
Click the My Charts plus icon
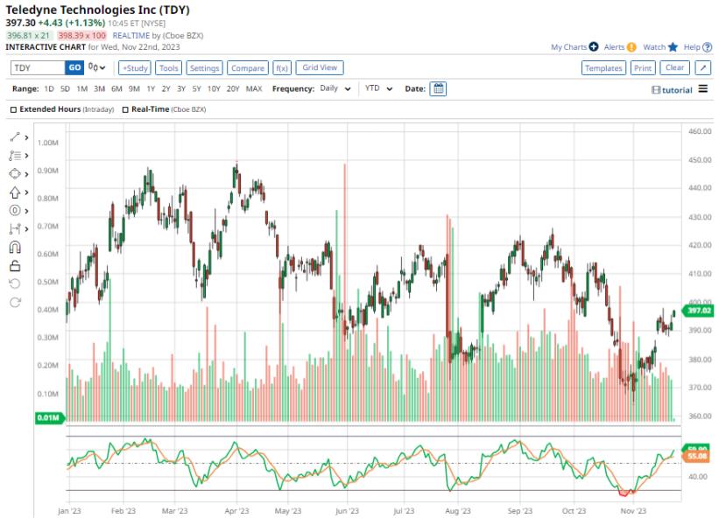pos(594,46)
